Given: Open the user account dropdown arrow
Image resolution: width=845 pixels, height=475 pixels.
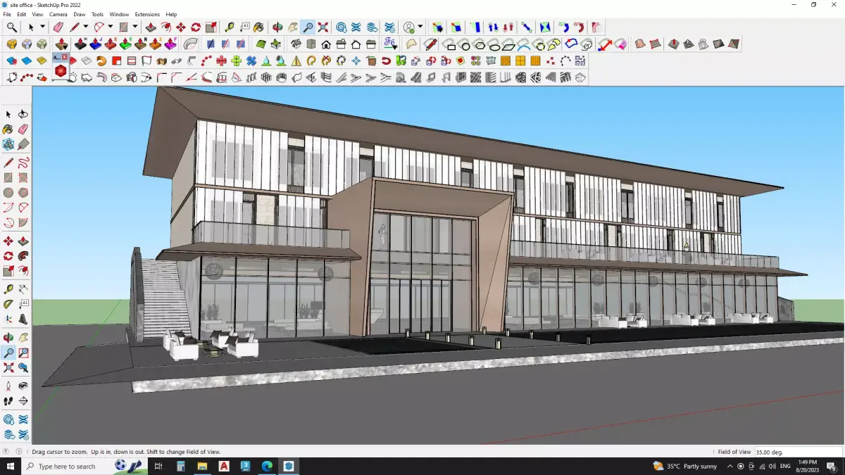Looking at the screenshot, I should (420, 27).
